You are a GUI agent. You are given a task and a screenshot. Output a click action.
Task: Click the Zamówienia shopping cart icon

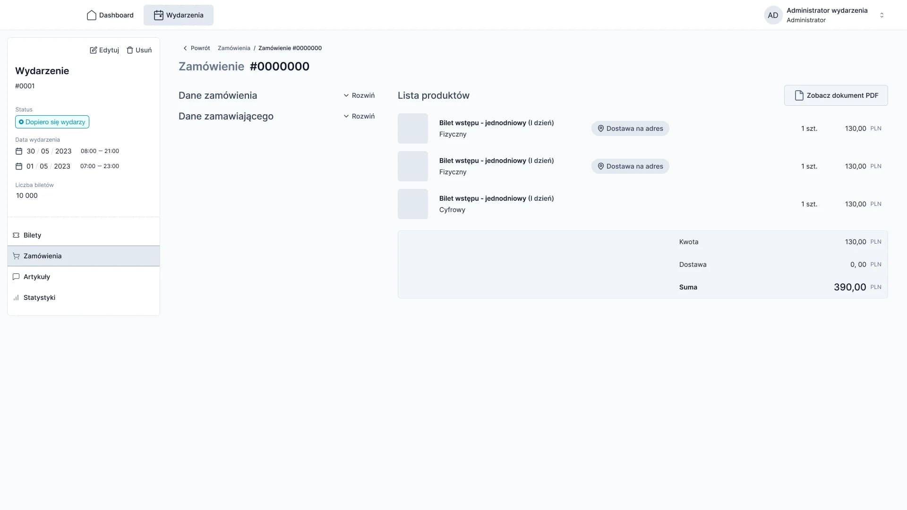(16, 256)
